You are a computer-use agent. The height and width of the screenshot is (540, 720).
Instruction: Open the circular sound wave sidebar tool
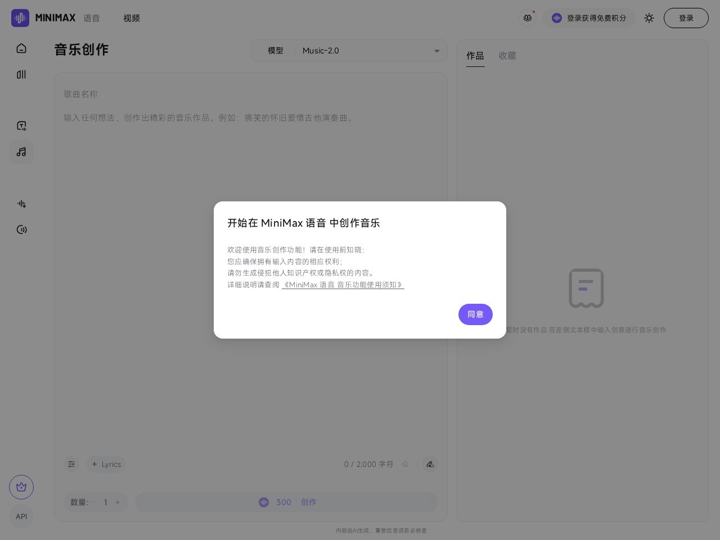coord(21,229)
